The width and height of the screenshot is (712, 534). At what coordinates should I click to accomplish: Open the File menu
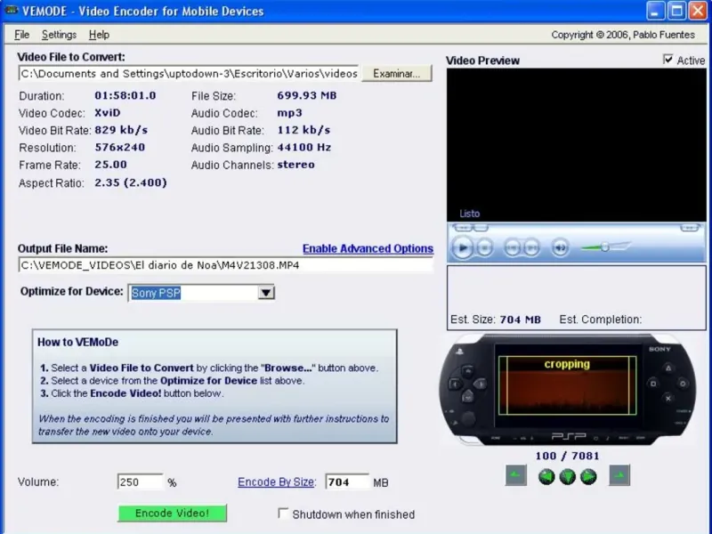pyautogui.click(x=22, y=35)
